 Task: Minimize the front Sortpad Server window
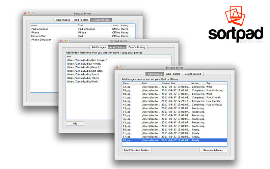(x=121, y=68)
